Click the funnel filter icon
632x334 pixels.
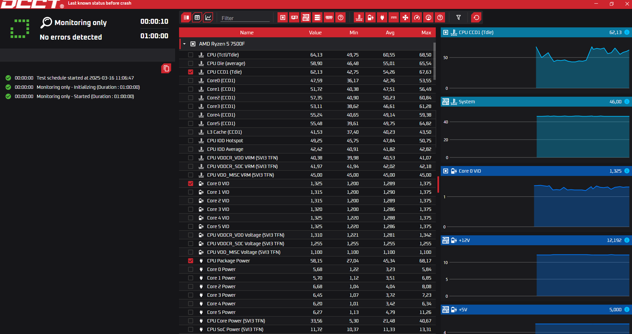[459, 17]
